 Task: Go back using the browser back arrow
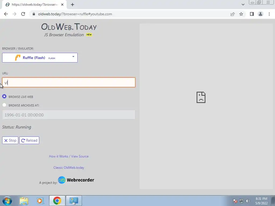pos(6,14)
